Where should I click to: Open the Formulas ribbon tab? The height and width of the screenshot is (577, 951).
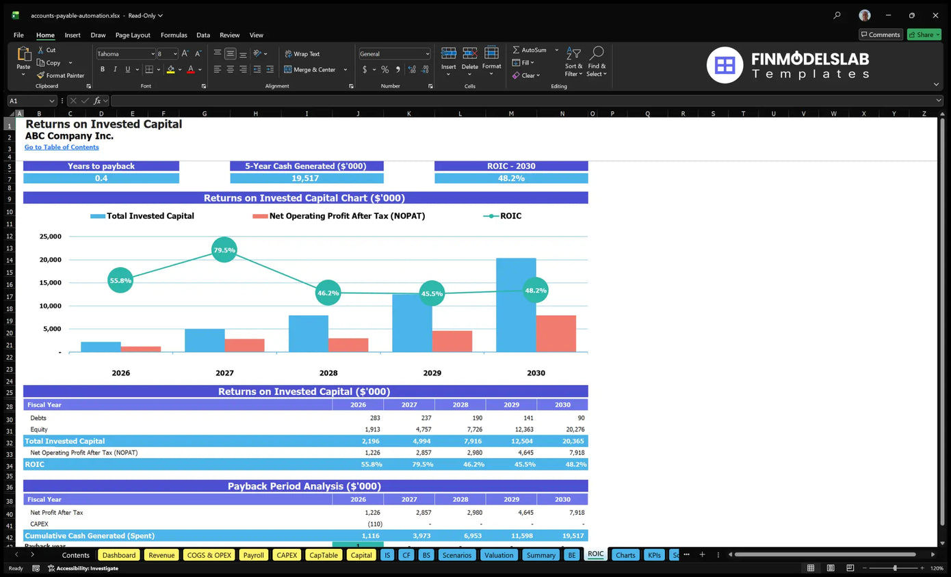pos(174,35)
